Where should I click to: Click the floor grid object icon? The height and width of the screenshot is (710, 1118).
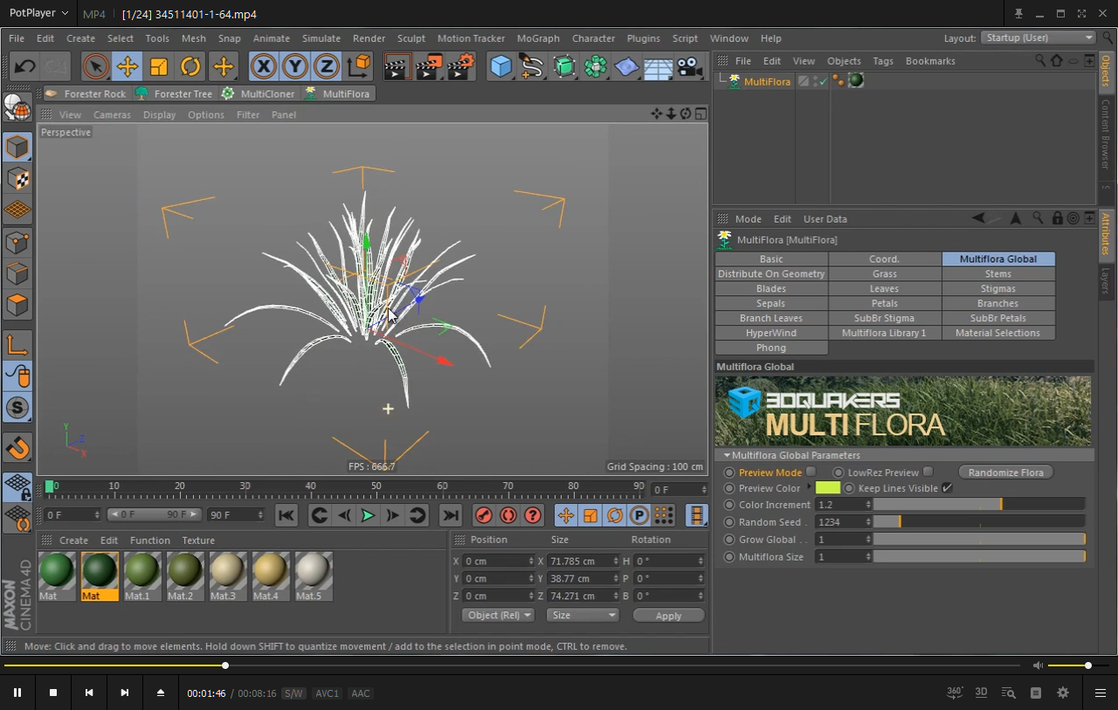tap(658, 66)
